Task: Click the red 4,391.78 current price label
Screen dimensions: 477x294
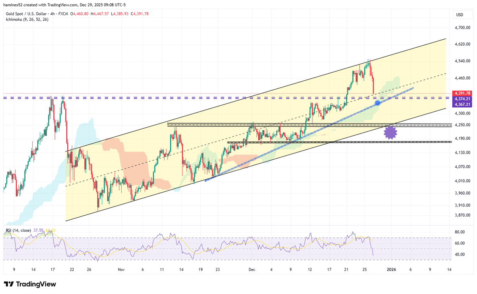Action: click(463, 93)
